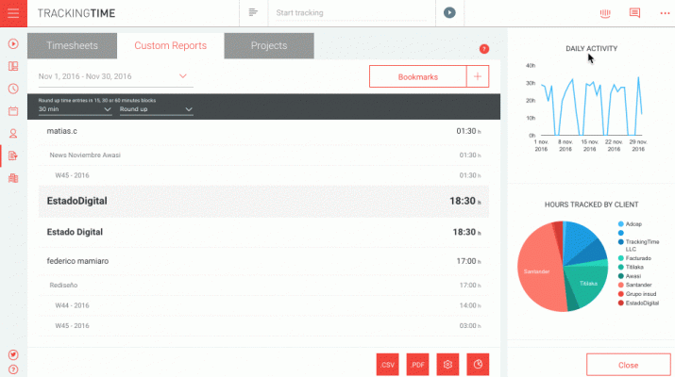
Task: Select the News Noviembre Awasi row
Action: click(x=263, y=156)
